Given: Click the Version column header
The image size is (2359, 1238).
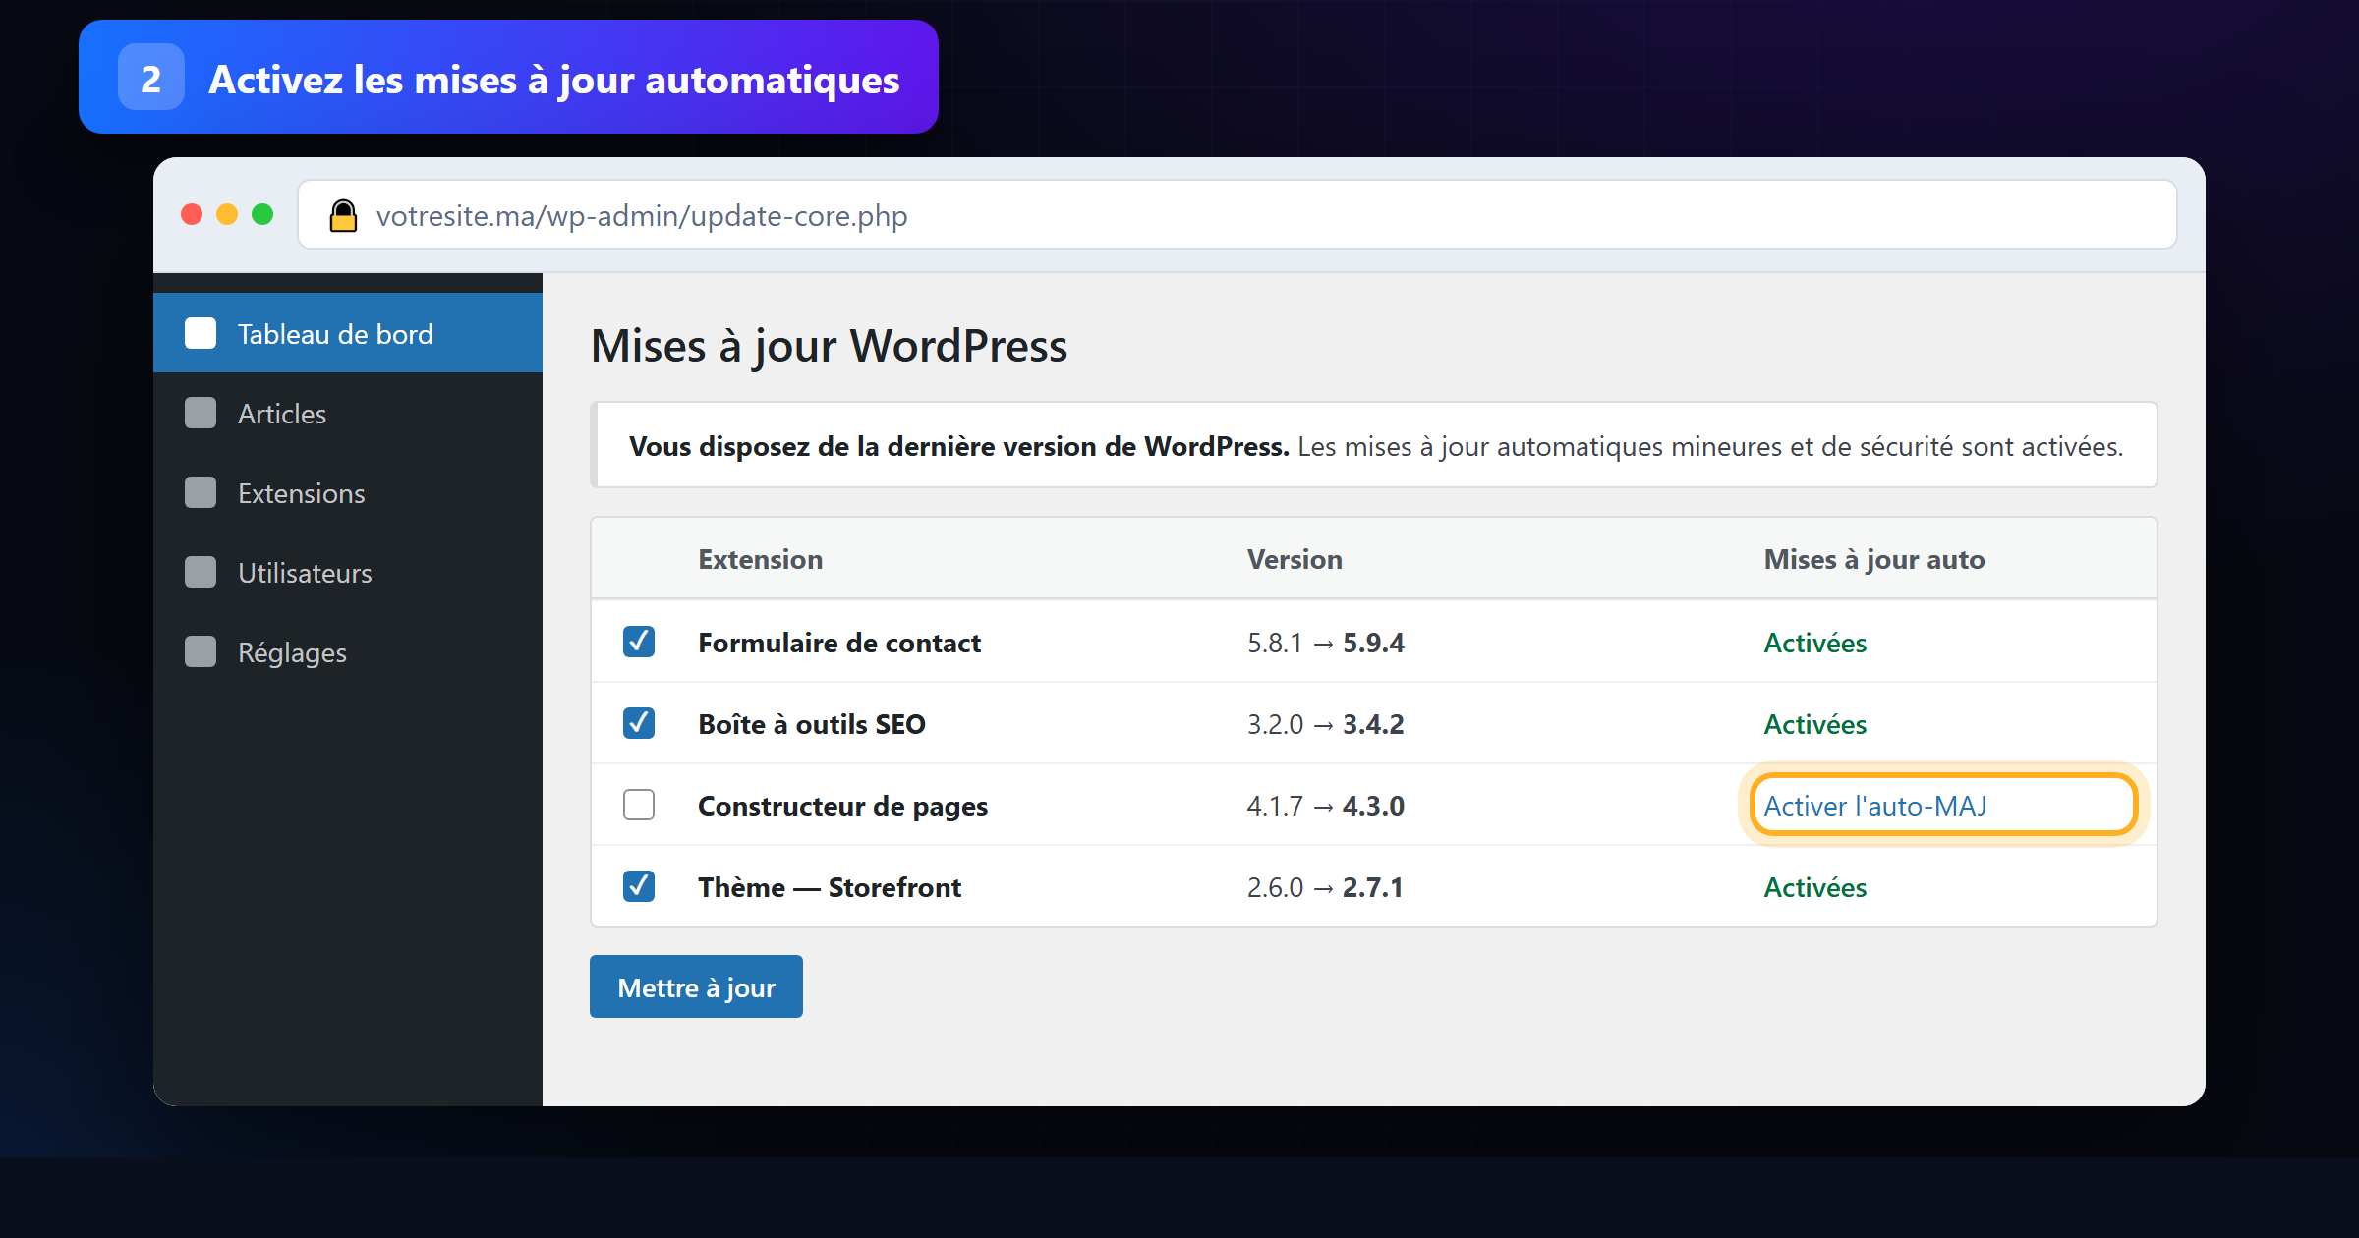Looking at the screenshot, I should [x=1295, y=559].
